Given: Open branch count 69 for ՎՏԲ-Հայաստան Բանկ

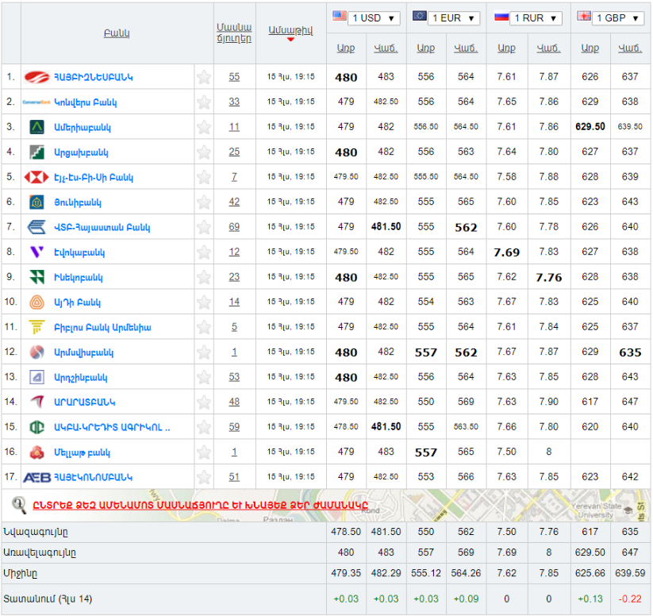Looking at the screenshot, I should tap(234, 227).
